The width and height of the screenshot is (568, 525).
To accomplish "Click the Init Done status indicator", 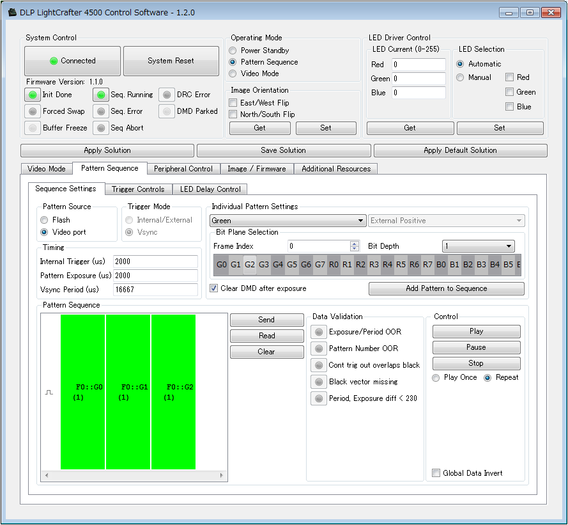I will click(32, 95).
